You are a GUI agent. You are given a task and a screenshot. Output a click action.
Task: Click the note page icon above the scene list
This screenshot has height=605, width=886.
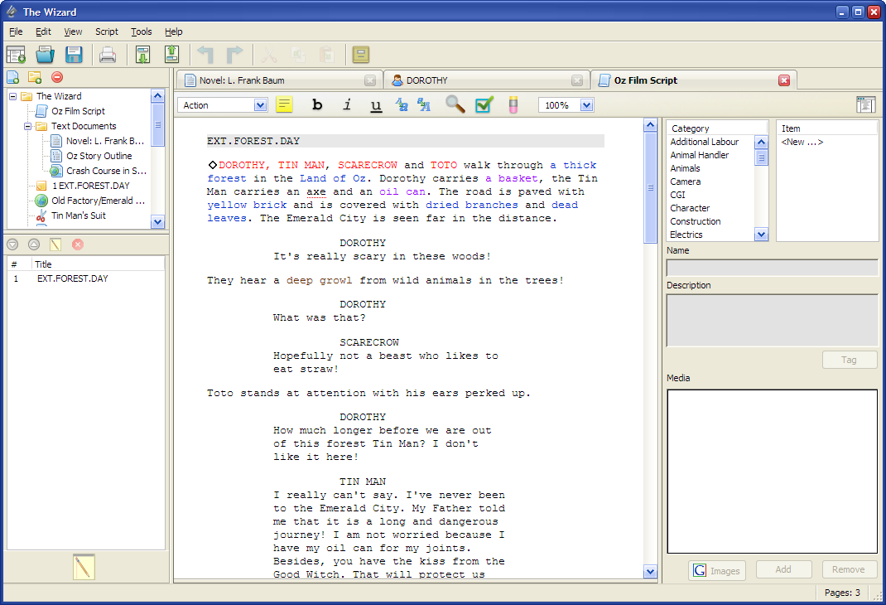pyautogui.click(x=55, y=244)
